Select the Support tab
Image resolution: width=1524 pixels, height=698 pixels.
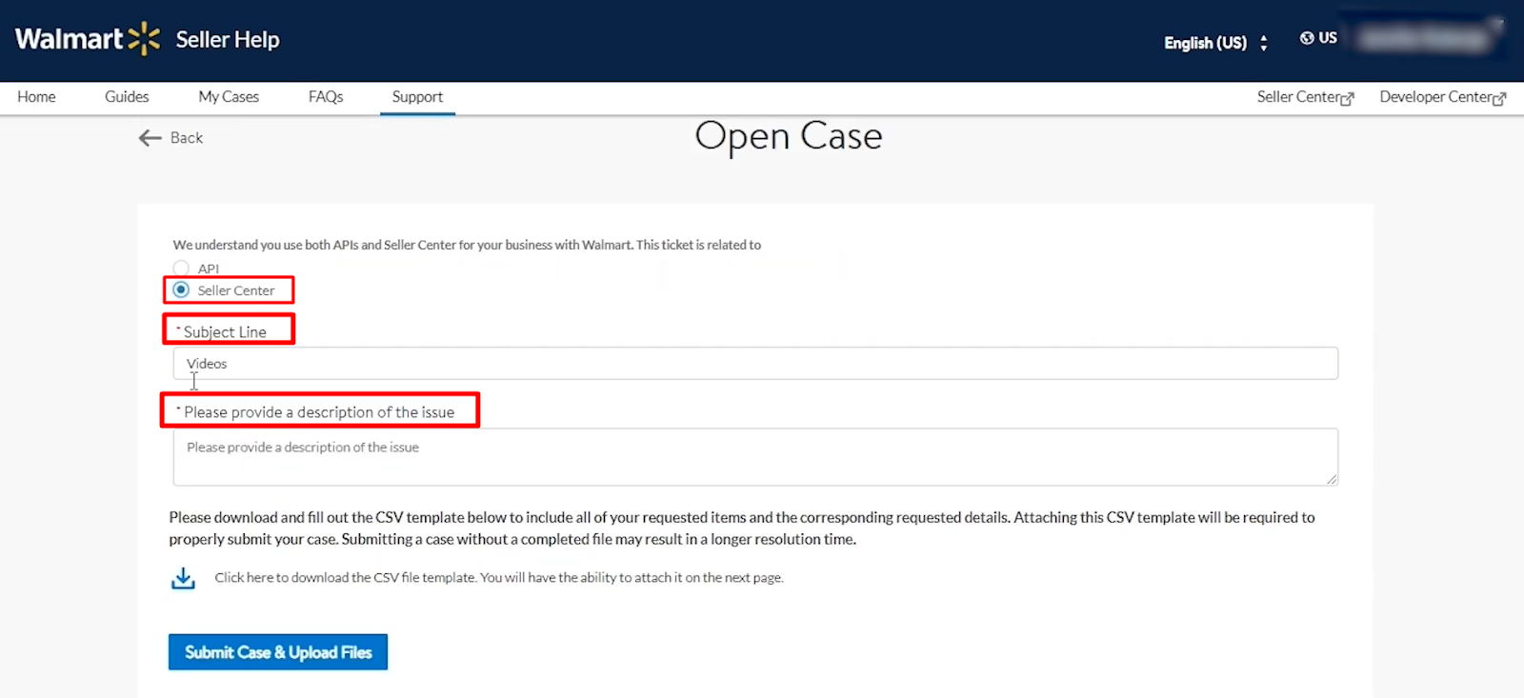417,97
